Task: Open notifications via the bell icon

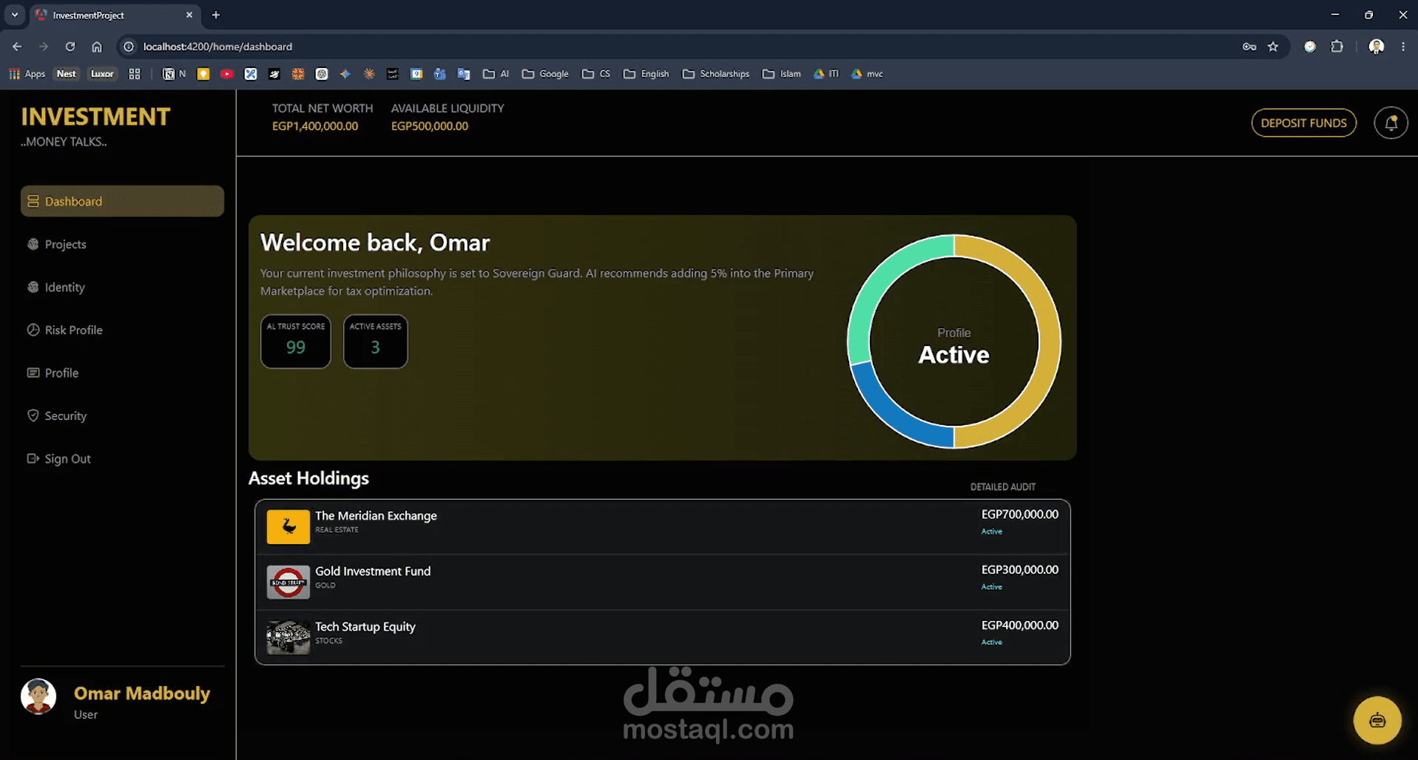Action: pos(1391,123)
